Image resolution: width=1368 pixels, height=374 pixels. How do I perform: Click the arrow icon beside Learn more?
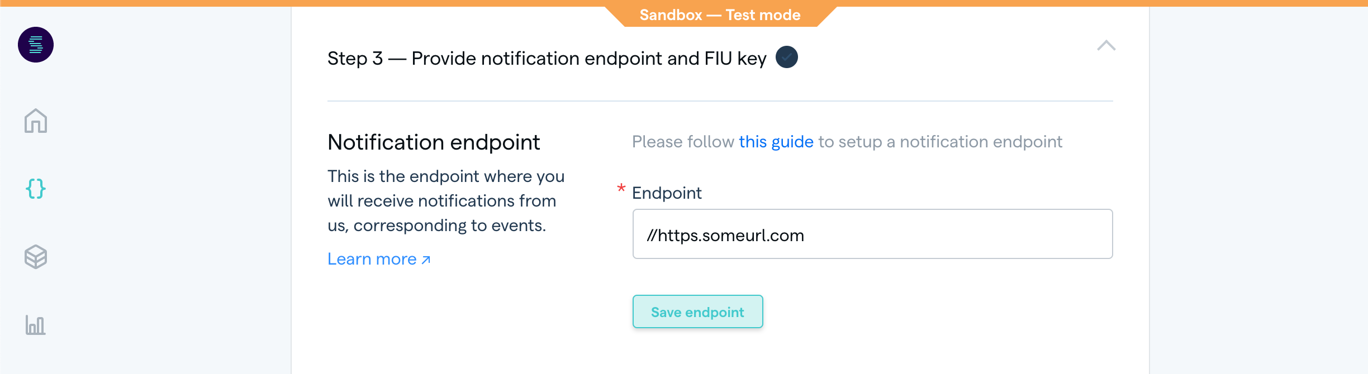[x=426, y=260]
